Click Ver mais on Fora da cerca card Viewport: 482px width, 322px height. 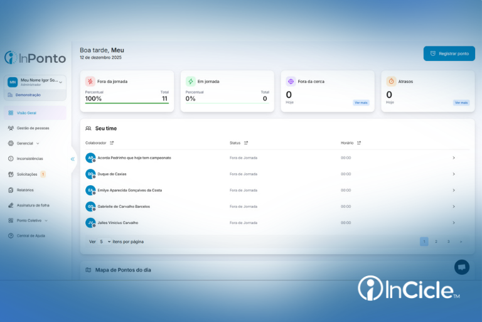361,103
